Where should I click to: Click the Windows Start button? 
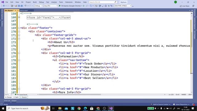pyautogui.click(x=3, y=108)
